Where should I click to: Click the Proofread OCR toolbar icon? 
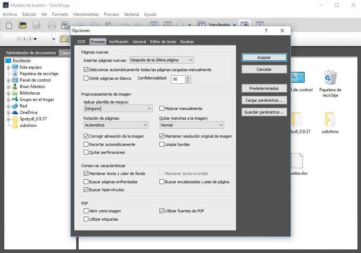coord(65,25)
